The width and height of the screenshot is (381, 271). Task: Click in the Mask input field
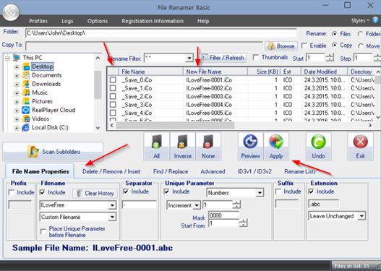tap(223, 215)
